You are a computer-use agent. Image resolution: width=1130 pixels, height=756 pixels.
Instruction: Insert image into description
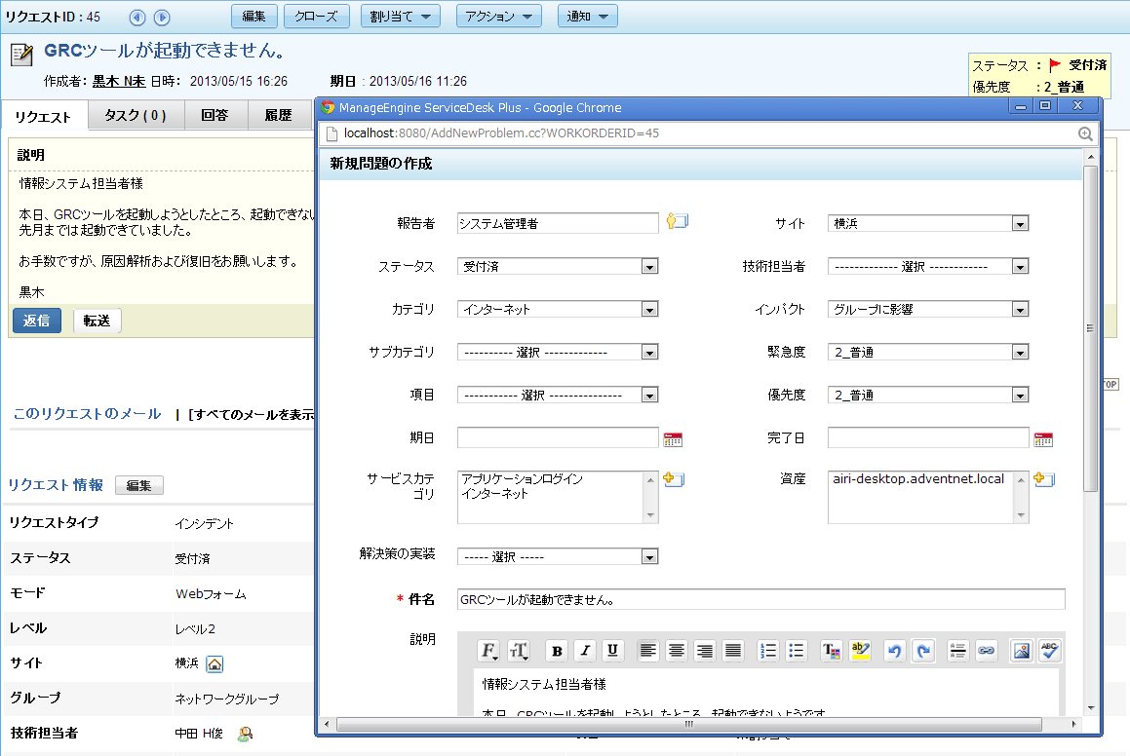(1021, 651)
